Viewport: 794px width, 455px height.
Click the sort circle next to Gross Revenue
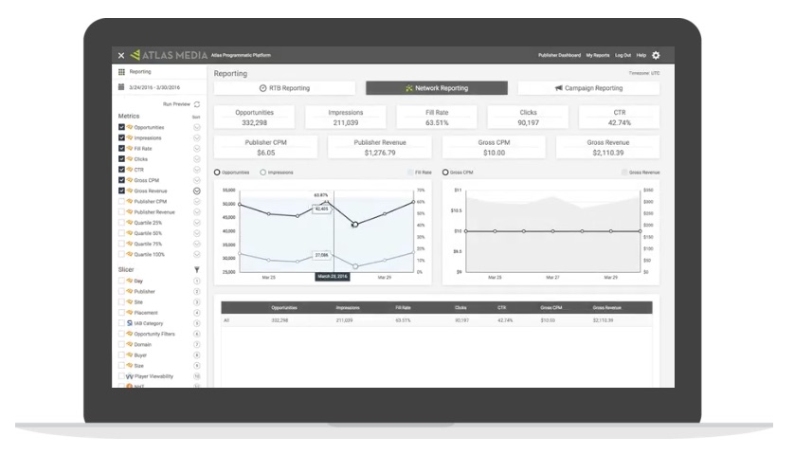click(196, 191)
